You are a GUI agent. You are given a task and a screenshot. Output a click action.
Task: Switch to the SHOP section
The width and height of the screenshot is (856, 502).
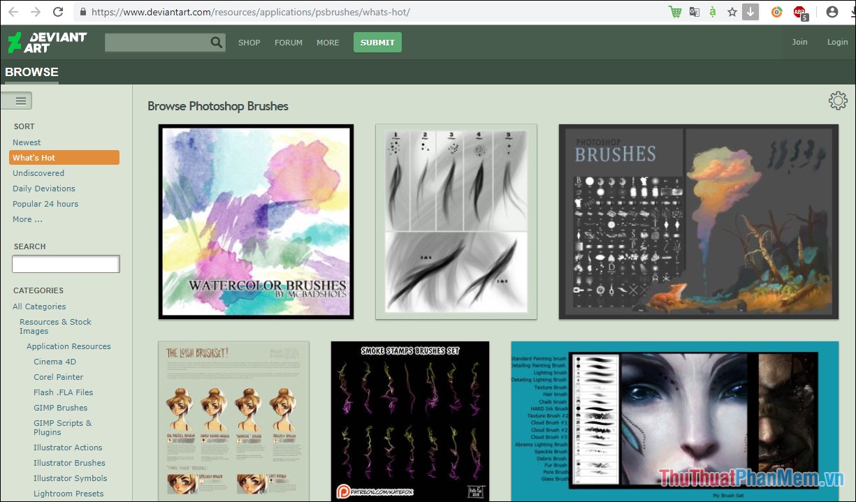coord(249,42)
